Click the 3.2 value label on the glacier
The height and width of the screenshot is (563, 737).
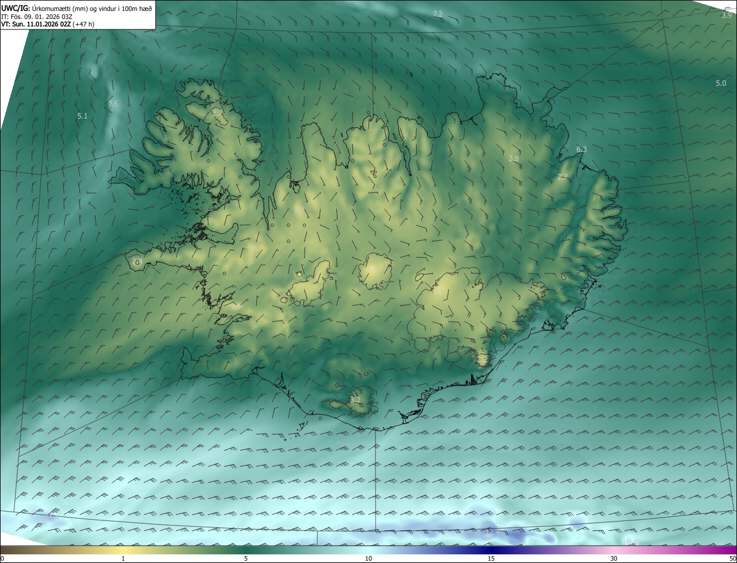point(355,400)
